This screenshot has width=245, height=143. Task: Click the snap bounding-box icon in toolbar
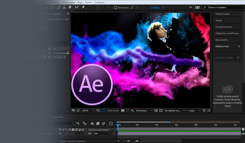[137, 7]
